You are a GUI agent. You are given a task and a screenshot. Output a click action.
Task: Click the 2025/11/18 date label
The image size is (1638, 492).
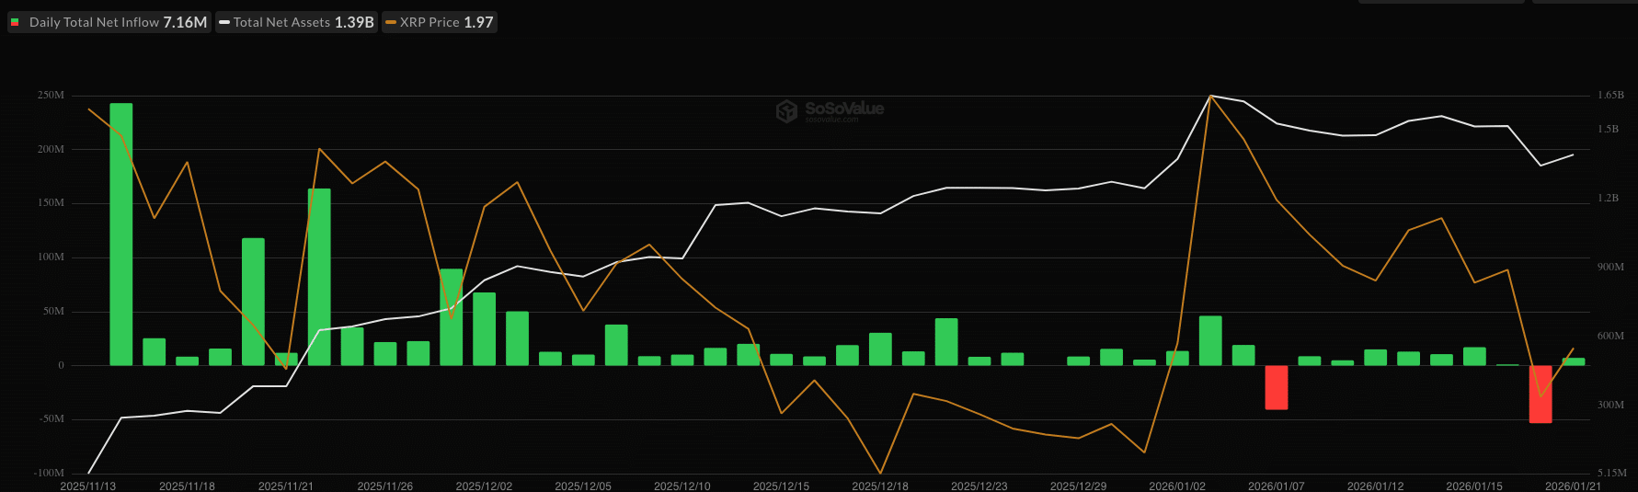(187, 486)
